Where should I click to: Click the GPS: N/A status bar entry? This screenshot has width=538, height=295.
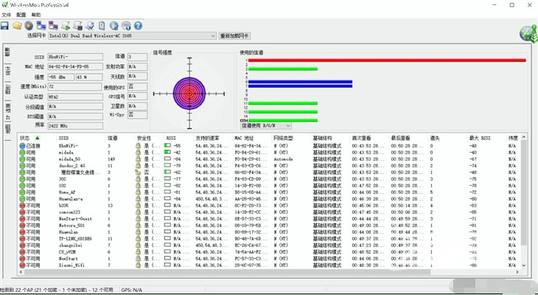[131, 290]
